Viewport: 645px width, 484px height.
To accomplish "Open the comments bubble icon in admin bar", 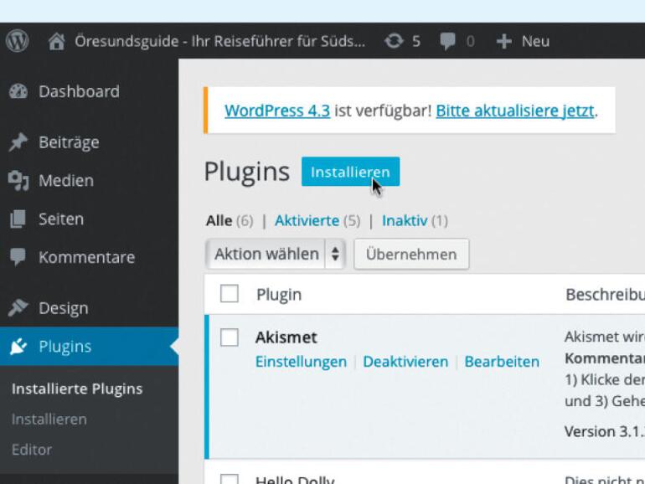I will (448, 41).
